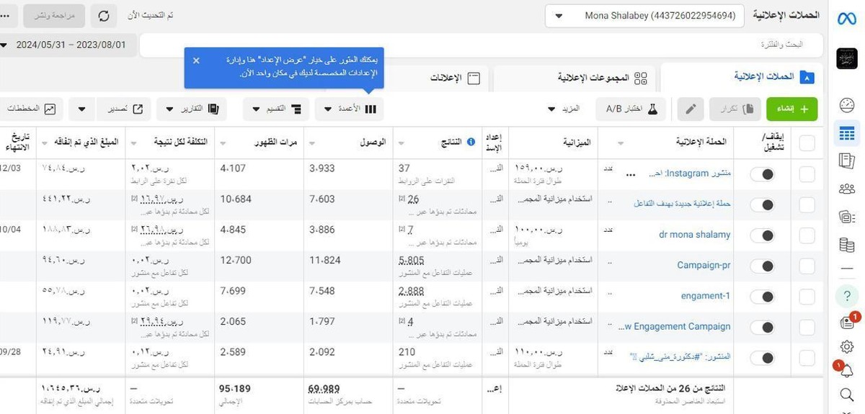The image size is (865, 414).
Task: Open the audiences people icon
Action: click(x=847, y=188)
